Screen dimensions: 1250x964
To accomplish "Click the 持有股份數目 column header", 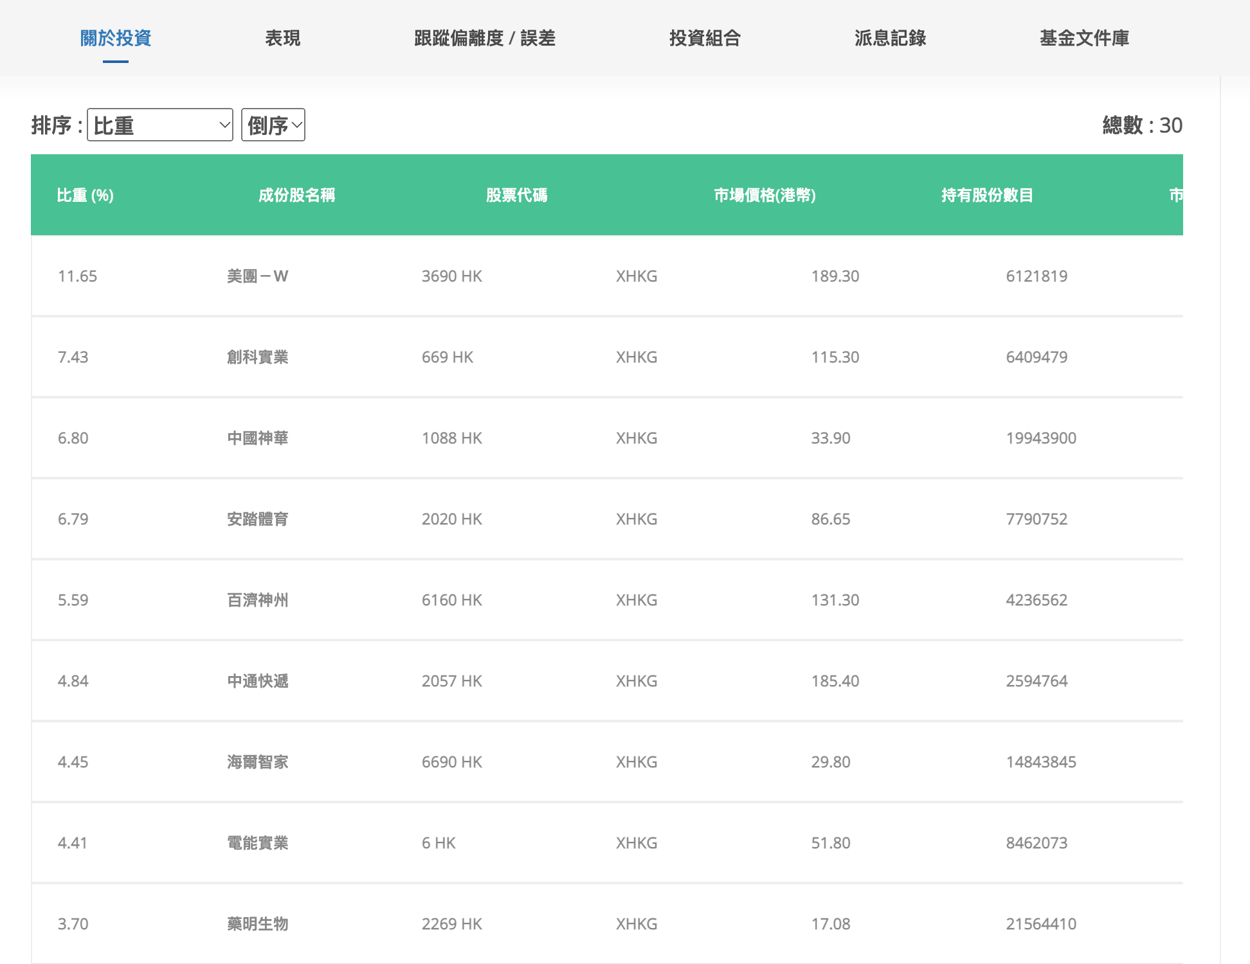I will (x=988, y=195).
